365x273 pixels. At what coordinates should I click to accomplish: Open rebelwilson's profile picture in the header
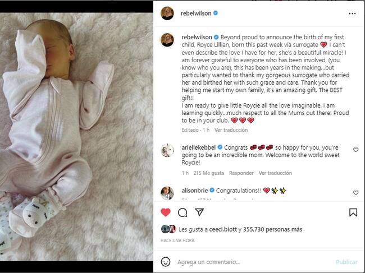click(x=167, y=13)
